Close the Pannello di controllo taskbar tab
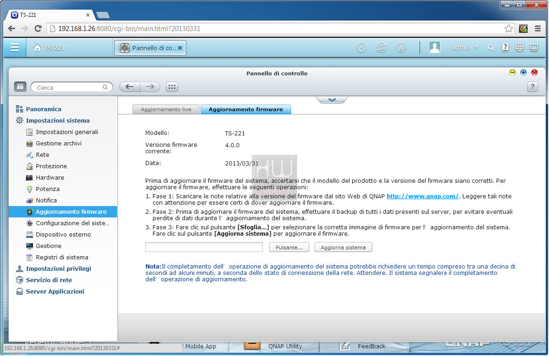 coord(180,48)
